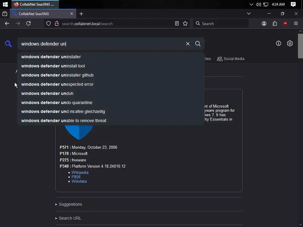Screen dimensions: 303x227
Task: Click the address bar URL
Action: click(87, 24)
